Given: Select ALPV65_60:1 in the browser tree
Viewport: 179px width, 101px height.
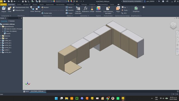Looking at the screenshot, I should tap(8, 43).
